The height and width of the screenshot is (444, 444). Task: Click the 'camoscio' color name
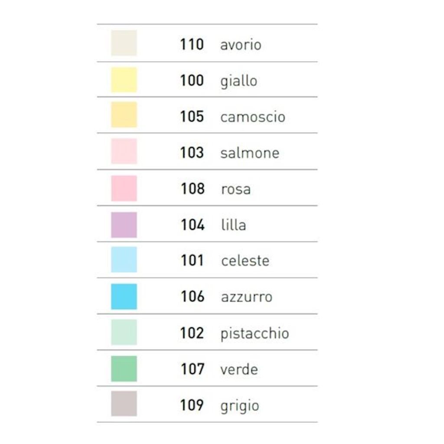coord(253,117)
